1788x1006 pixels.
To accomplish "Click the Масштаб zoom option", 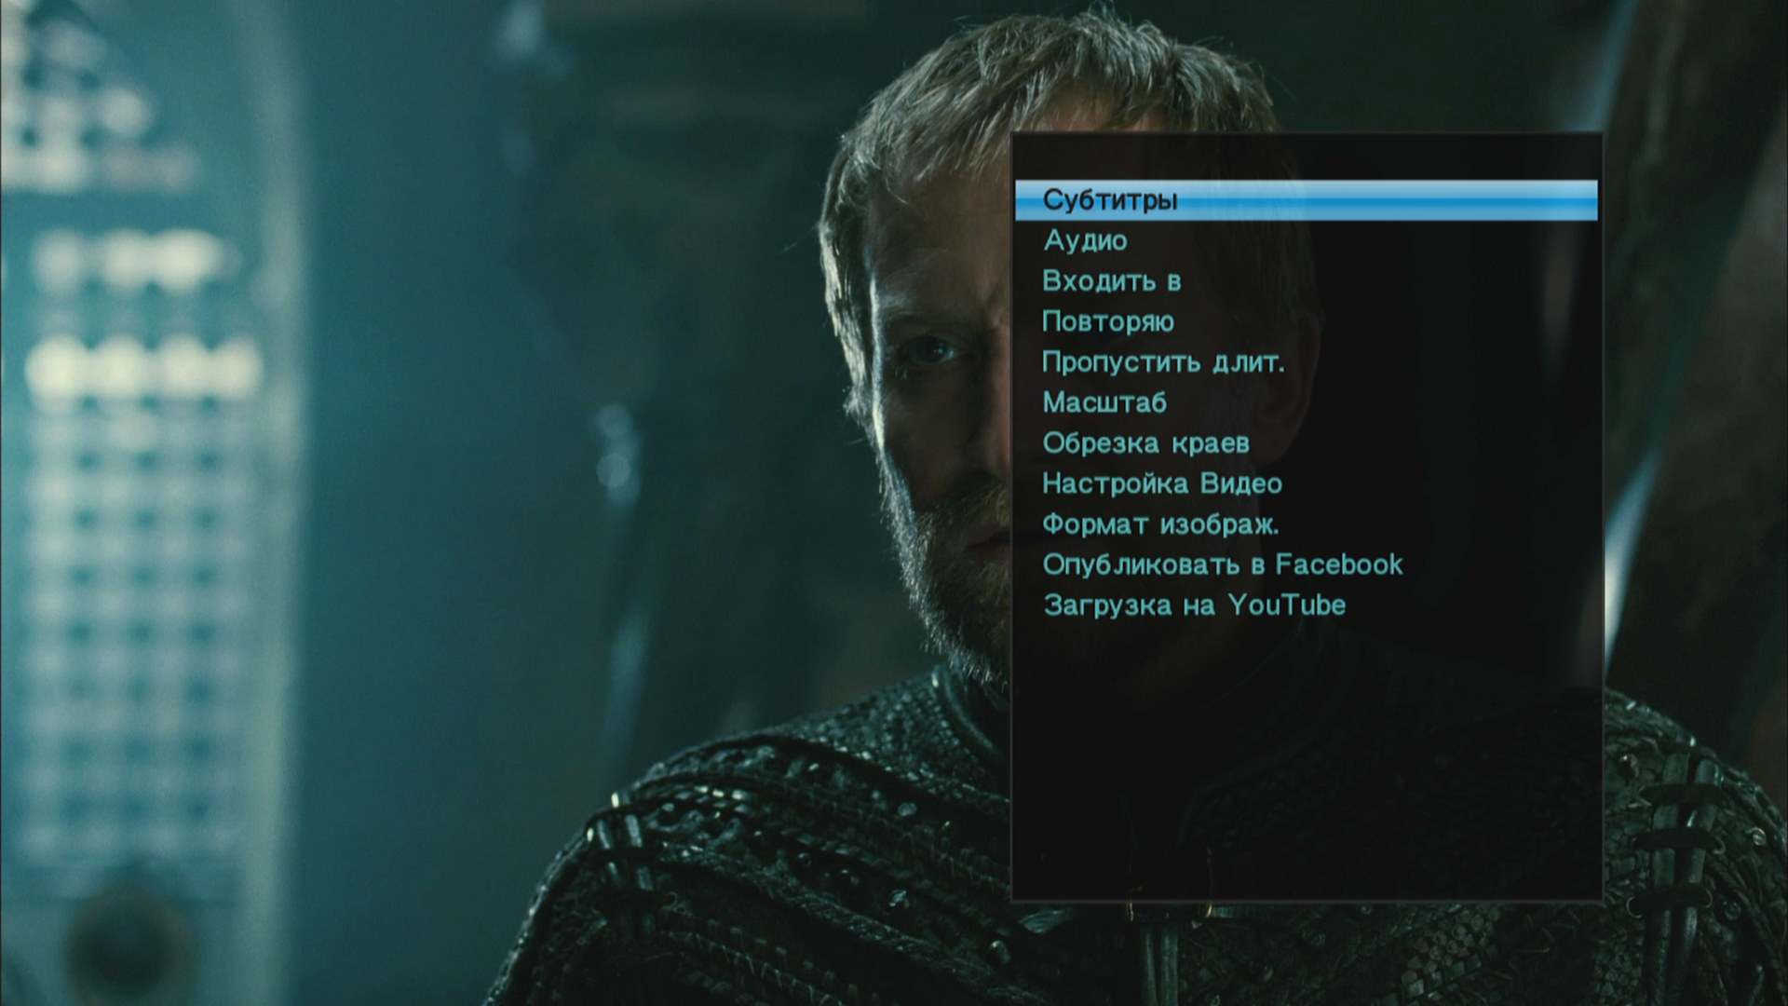I will [1104, 402].
